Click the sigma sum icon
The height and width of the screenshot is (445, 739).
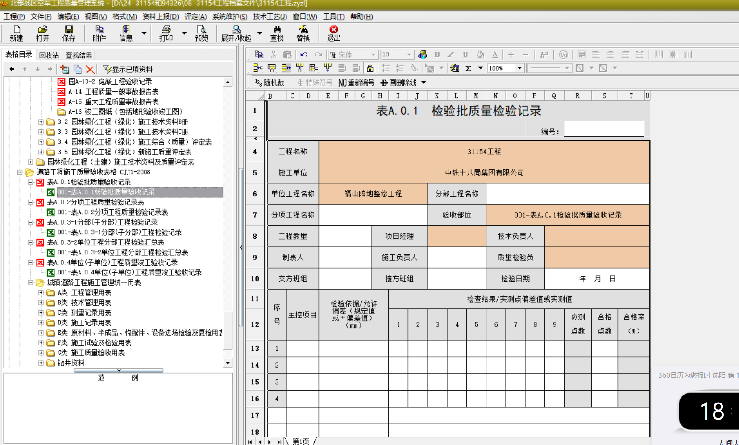(468, 68)
